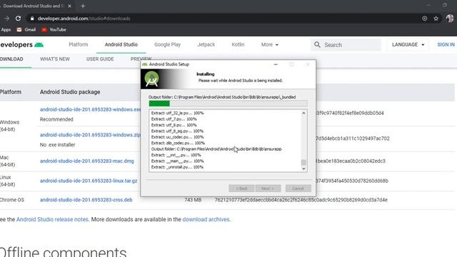Click the Android Studio Setup title icon
This screenshot has height=257, width=457.
[x=144, y=64]
